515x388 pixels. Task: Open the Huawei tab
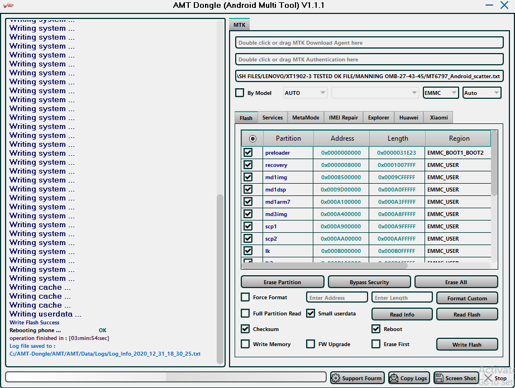click(x=409, y=117)
